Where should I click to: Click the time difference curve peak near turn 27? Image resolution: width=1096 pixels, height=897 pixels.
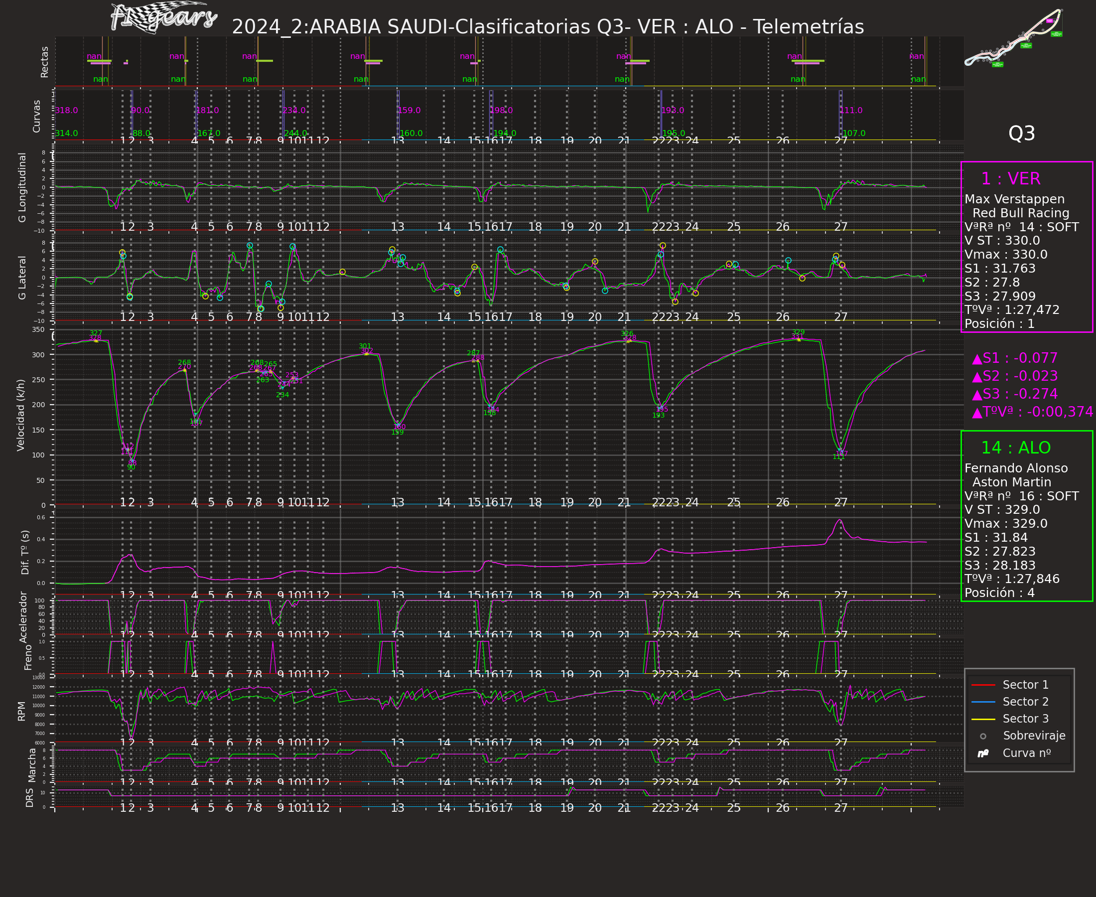(840, 520)
